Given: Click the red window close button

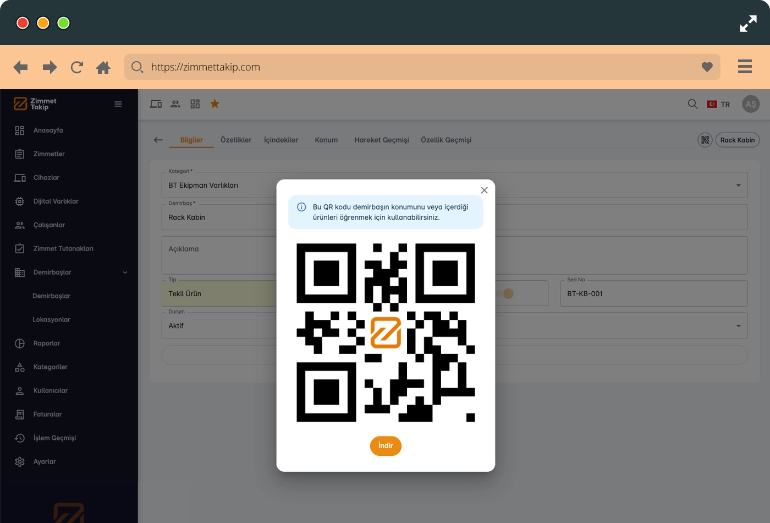Looking at the screenshot, I should pyautogui.click(x=23, y=23).
